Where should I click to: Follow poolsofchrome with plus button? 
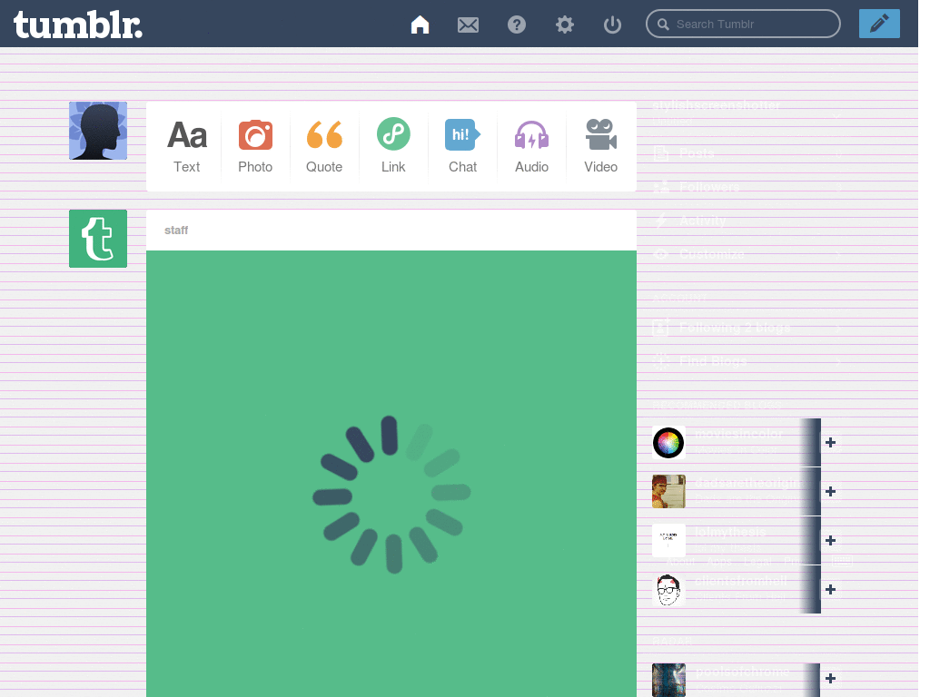[x=830, y=679]
